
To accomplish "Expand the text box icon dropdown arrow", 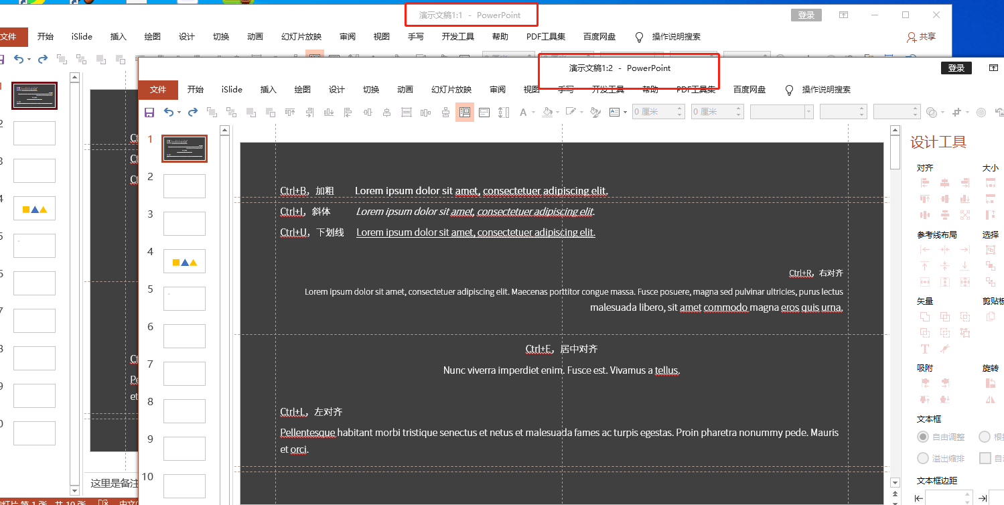I will [625, 112].
